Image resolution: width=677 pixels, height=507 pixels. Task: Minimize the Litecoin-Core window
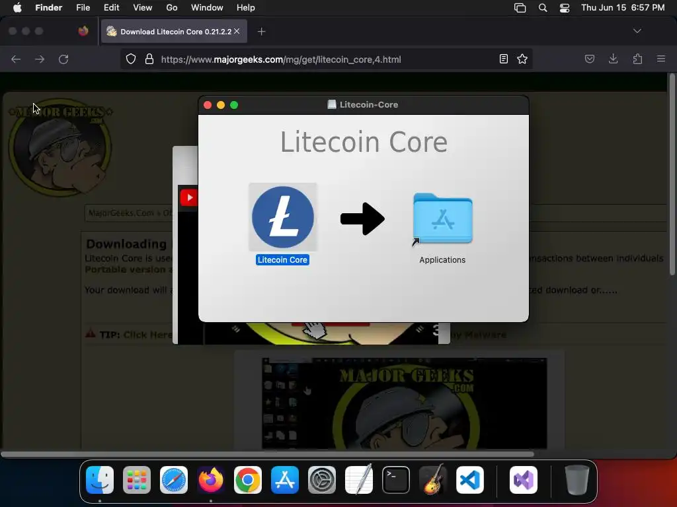pos(221,105)
